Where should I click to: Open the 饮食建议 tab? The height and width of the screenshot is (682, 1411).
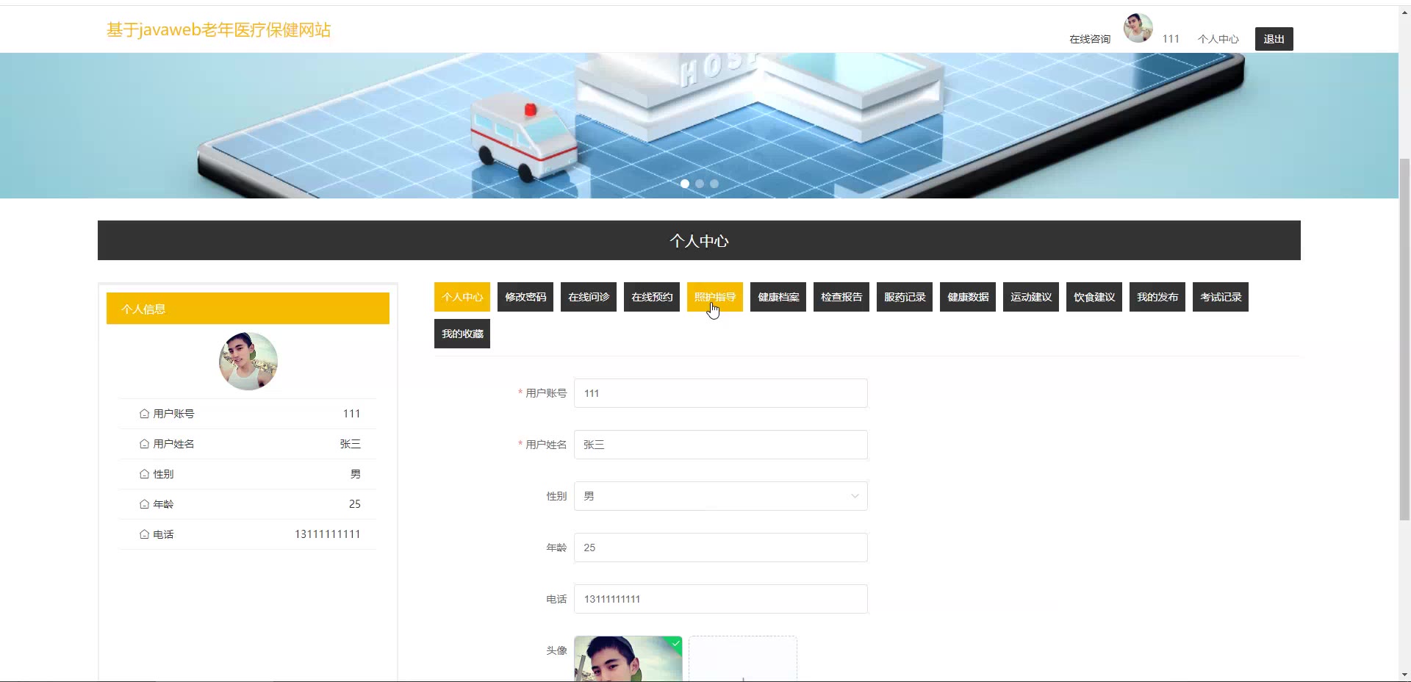1094,297
